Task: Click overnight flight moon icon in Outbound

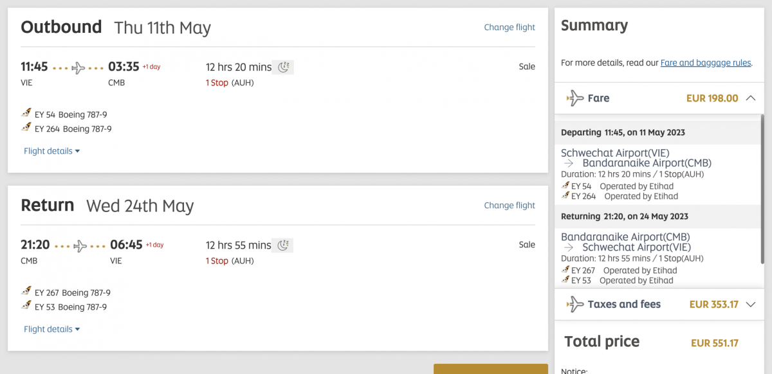Action: [284, 67]
